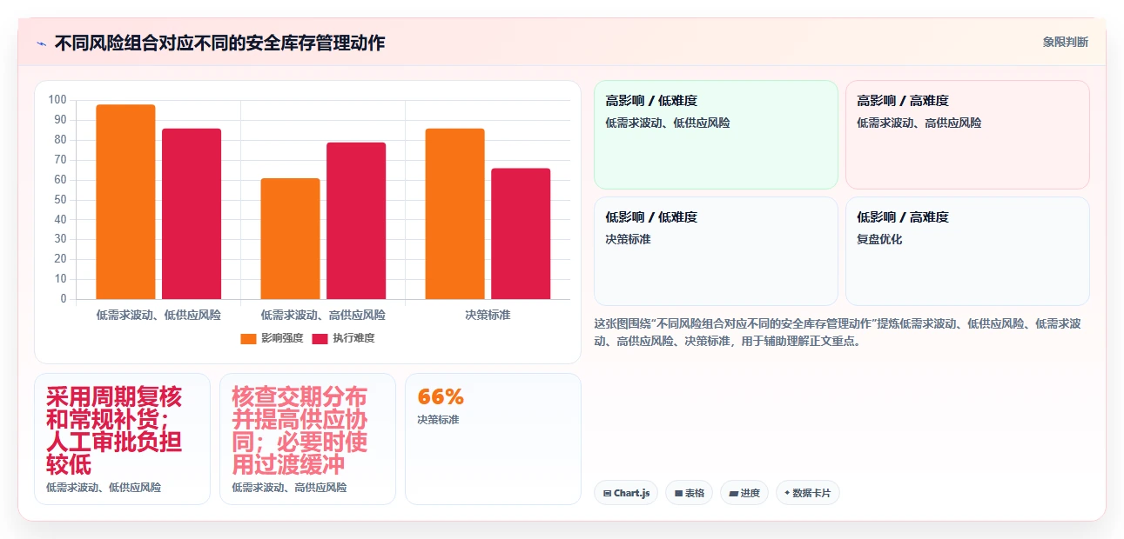Toggle the 执行难度 legend item
This screenshot has width=1124, height=539.
tap(343, 338)
